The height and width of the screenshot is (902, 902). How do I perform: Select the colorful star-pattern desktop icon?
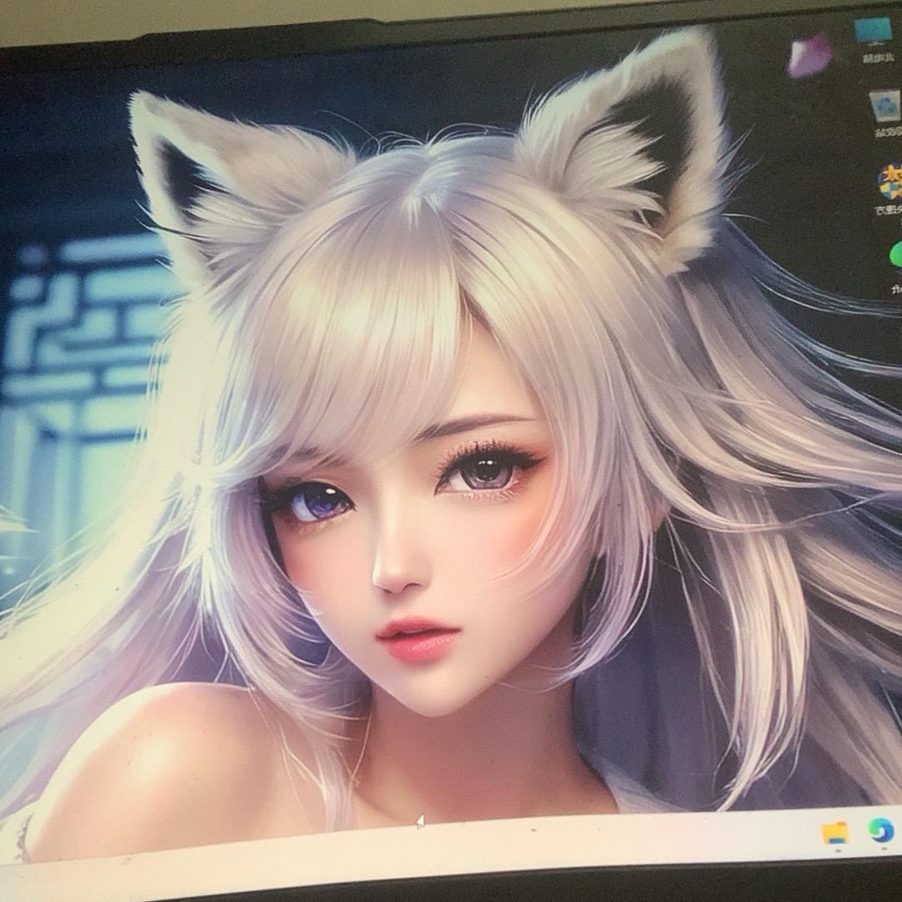coord(889,181)
